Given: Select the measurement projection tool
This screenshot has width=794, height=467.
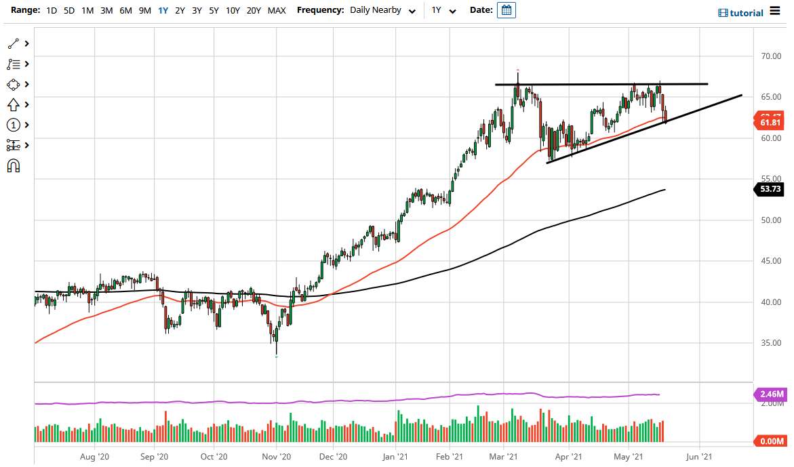Looking at the screenshot, I should click(x=14, y=145).
